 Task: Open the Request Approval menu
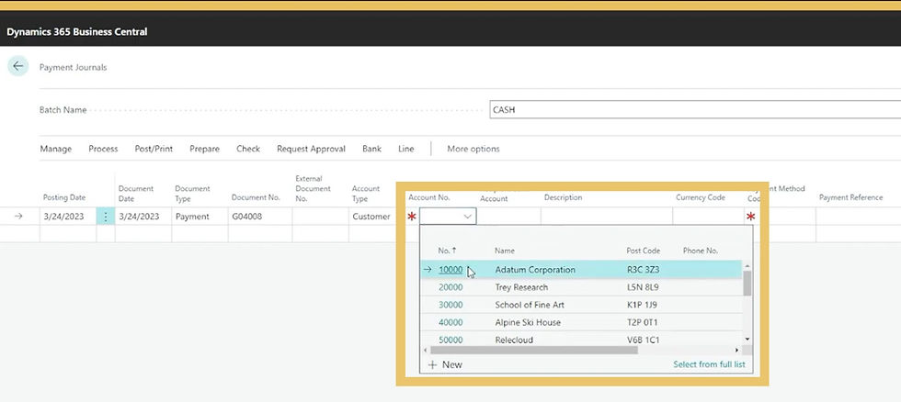pyautogui.click(x=311, y=149)
